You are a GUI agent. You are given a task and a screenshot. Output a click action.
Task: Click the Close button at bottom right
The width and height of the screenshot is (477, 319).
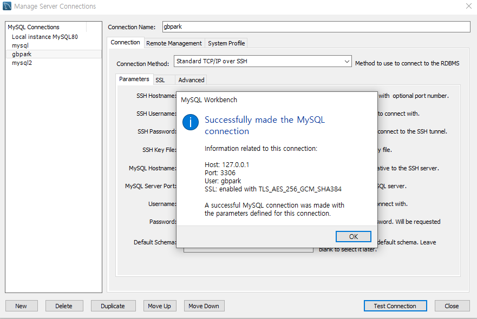point(452,306)
